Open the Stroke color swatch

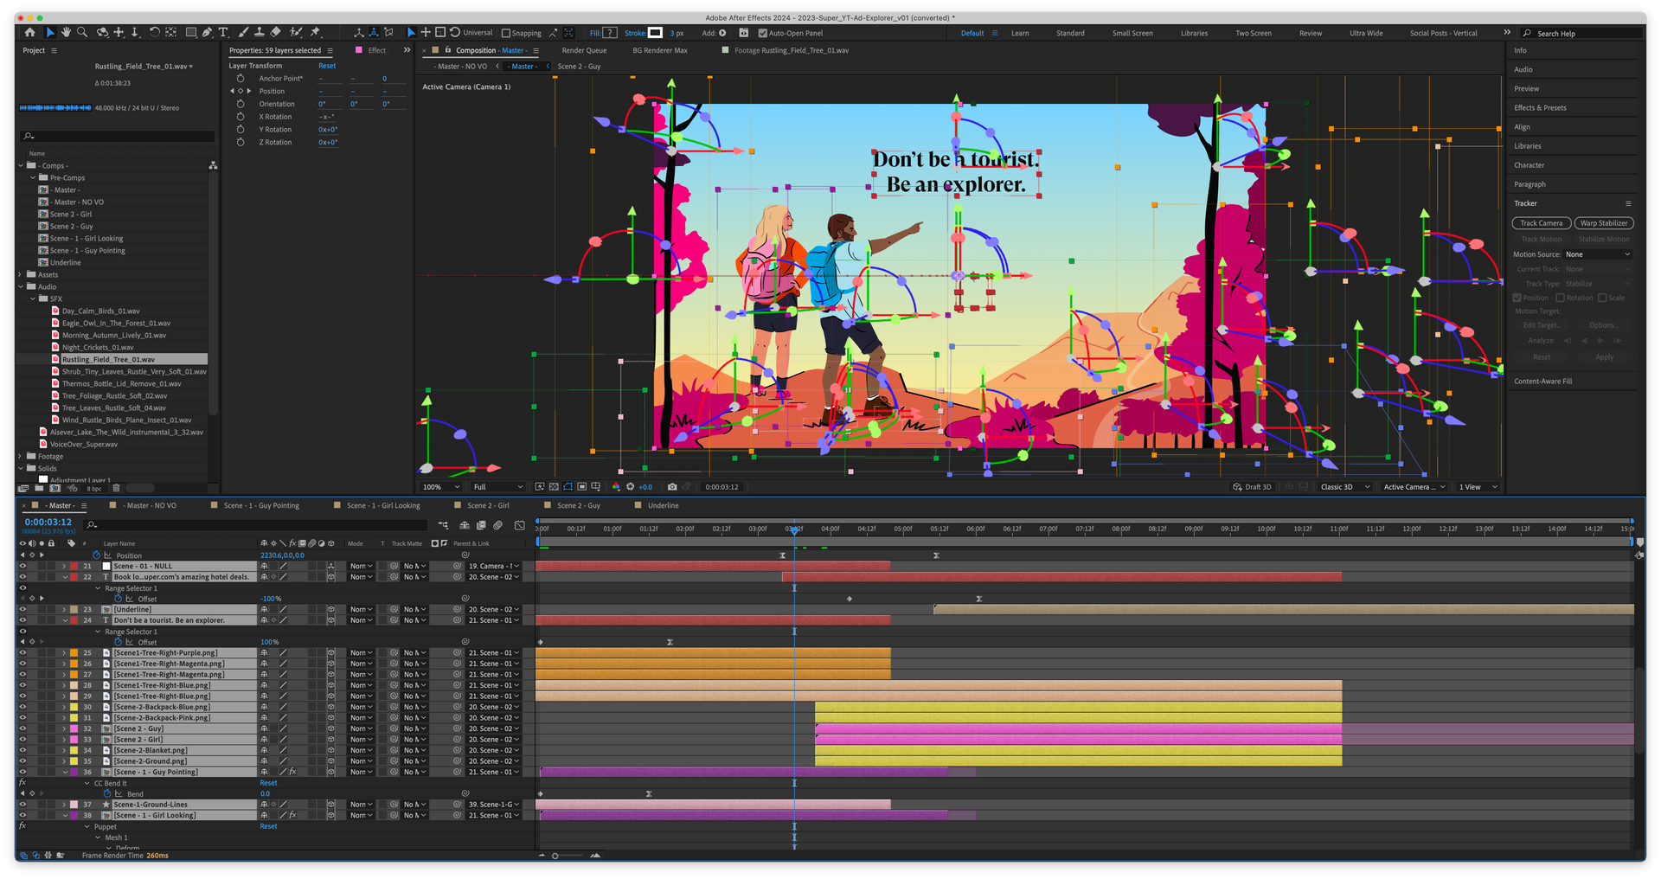point(656,33)
